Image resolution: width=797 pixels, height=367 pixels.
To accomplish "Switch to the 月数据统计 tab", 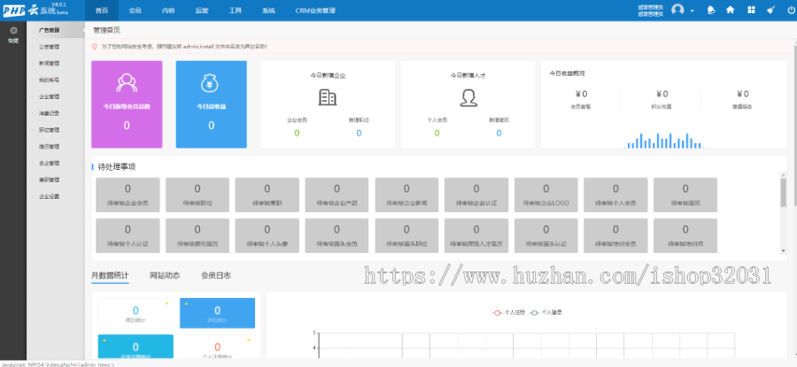I will (110, 276).
